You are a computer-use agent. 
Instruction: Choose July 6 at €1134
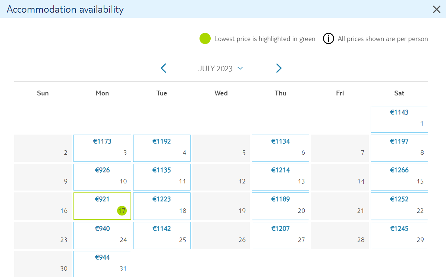tap(280, 148)
